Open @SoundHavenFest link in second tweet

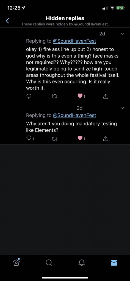[x=74, y=116]
